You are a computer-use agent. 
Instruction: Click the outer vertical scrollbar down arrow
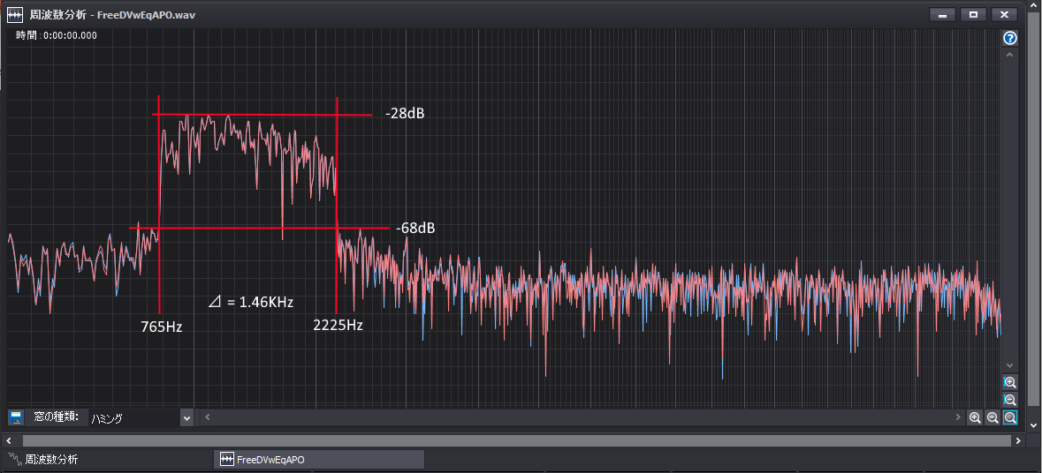pyautogui.click(x=1034, y=425)
